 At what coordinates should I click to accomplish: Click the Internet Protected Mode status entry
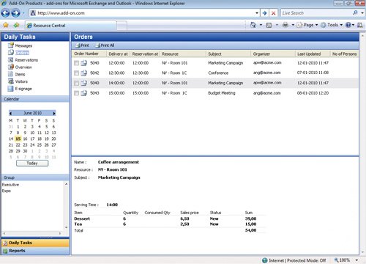[294, 260]
